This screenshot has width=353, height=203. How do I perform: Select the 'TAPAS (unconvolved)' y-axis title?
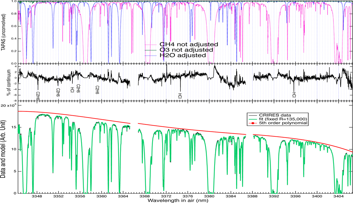click(3, 32)
